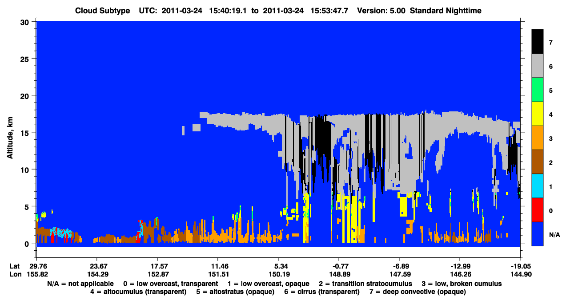Click the gray colorbar swatch for type 6
This screenshot has width=578, height=296.
[x=538, y=66]
